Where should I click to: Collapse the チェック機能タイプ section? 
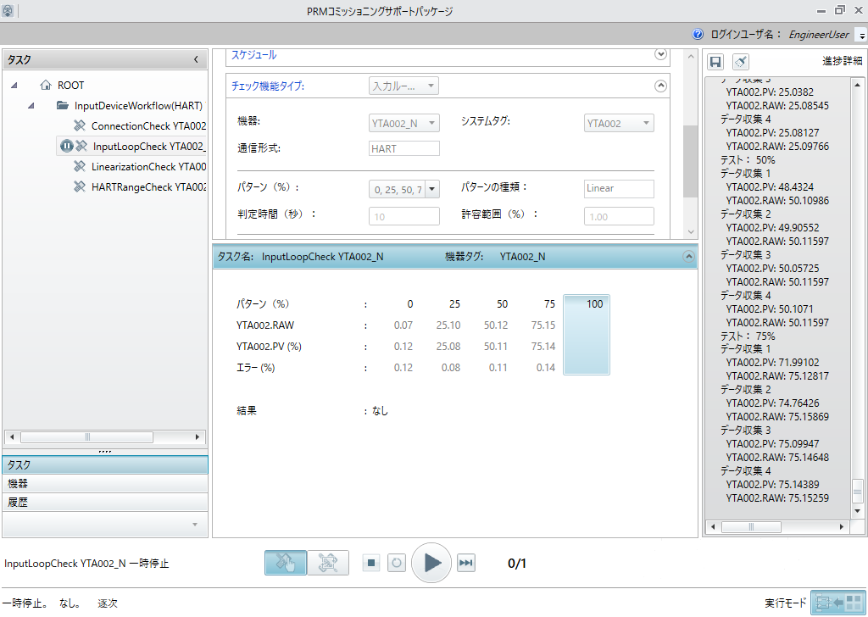pos(660,86)
